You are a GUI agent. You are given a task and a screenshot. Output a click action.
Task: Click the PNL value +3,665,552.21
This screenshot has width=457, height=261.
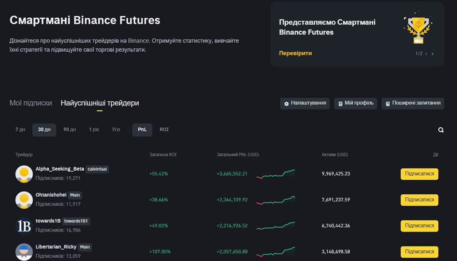coord(232,174)
